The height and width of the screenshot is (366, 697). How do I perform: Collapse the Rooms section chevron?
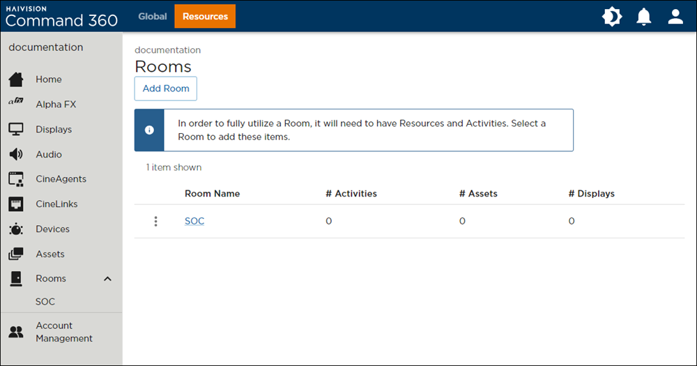click(x=107, y=279)
